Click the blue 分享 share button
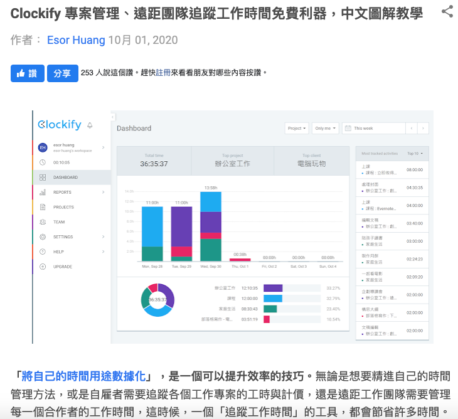Image resolution: width=458 pixels, height=419 pixels. pyautogui.click(x=63, y=73)
